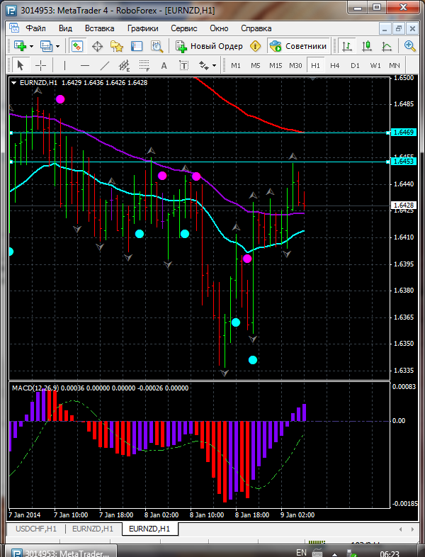This screenshot has width=425, height=557.
Task: Toggle the Navigator favorites icon
Action: tap(116, 46)
